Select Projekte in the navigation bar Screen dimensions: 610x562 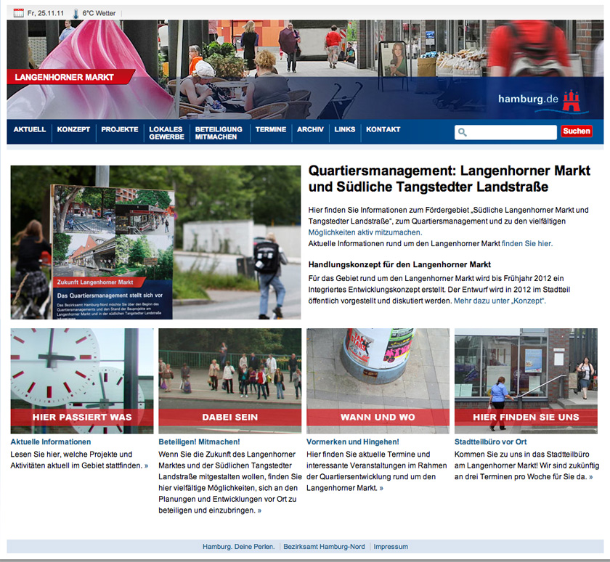(120, 129)
